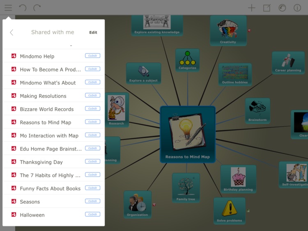
Task: Click Mindomo file icon beside Seasons
Action: point(14,201)
